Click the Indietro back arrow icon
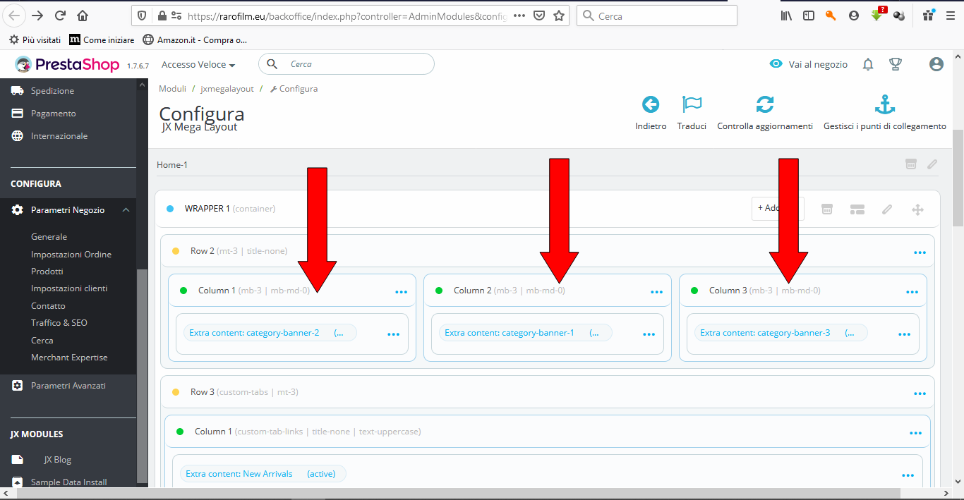The height and width of the screenshot is (500, 964). [651, 104]
